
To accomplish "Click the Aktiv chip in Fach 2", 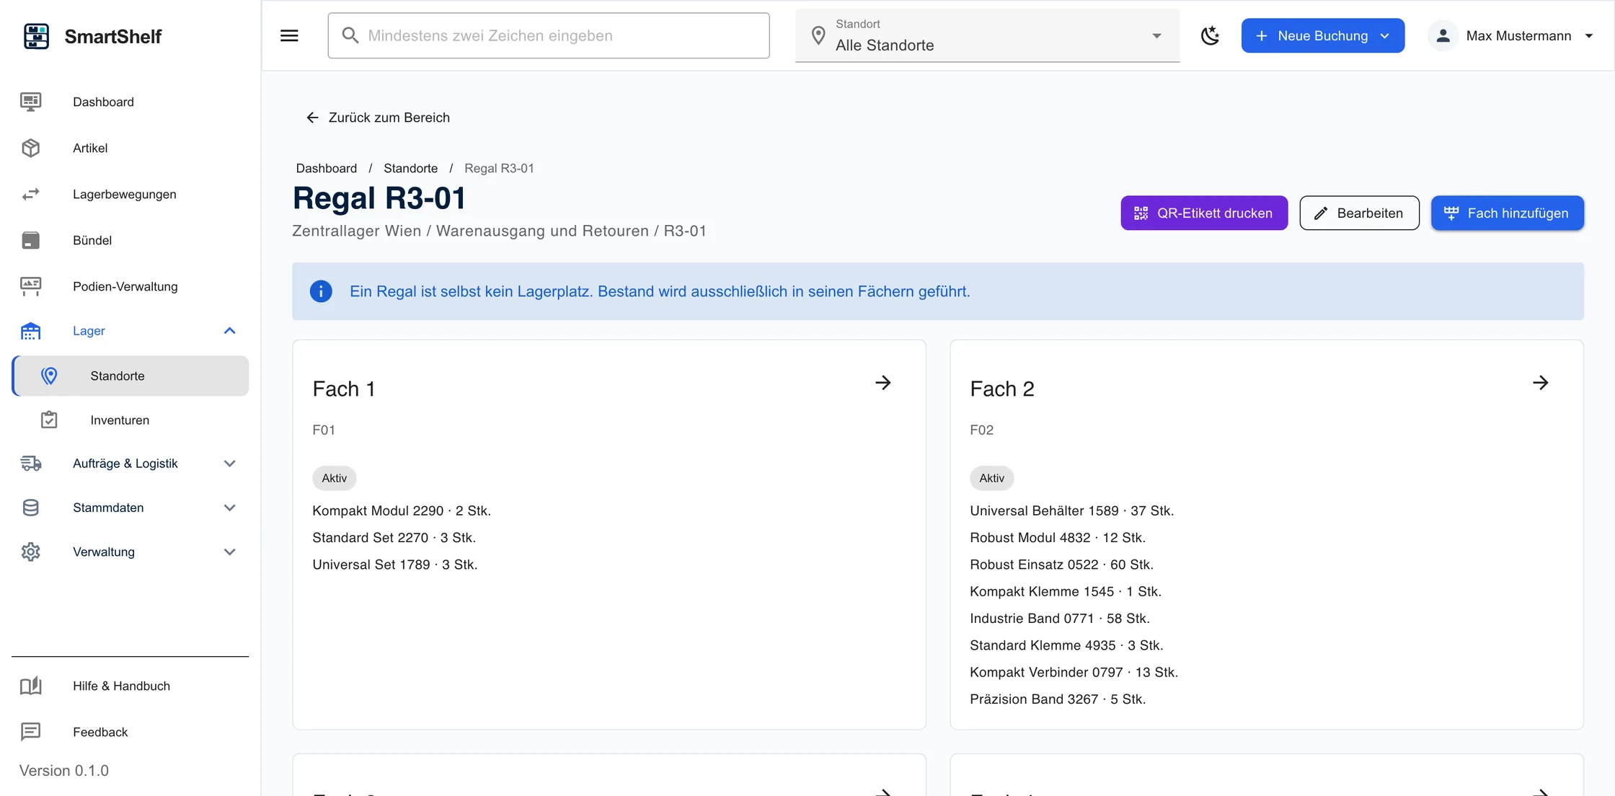I will 992,478.
